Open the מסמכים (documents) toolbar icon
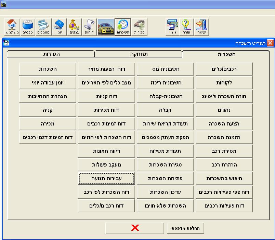275x240 pixels. [x=43, y=27]
